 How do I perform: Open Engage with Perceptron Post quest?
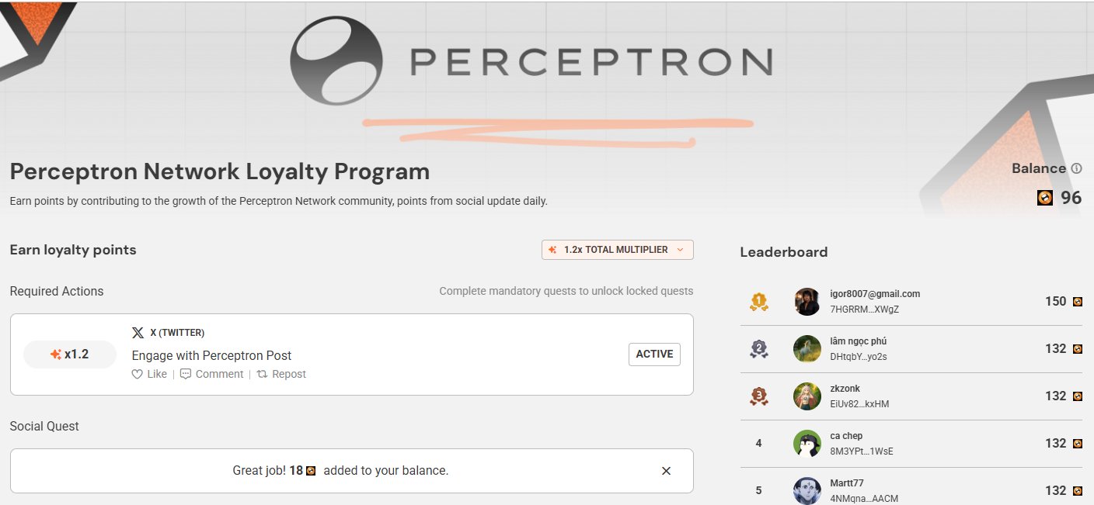(211, 355)
